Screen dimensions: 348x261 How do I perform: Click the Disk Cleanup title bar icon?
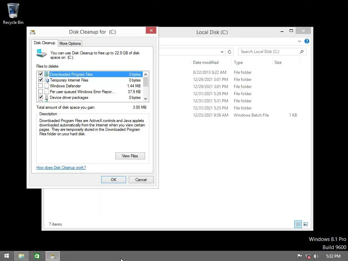33,32
